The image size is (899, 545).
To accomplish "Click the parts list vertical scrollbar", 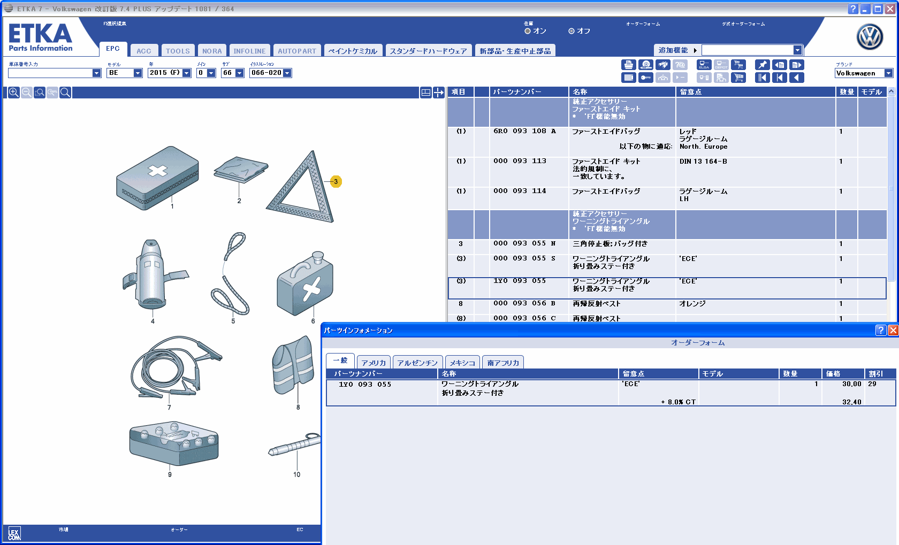I will 891,188.
